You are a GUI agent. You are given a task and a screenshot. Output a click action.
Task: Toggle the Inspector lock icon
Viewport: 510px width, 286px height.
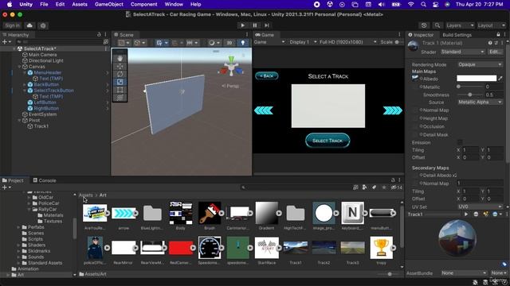click(498, 34)
